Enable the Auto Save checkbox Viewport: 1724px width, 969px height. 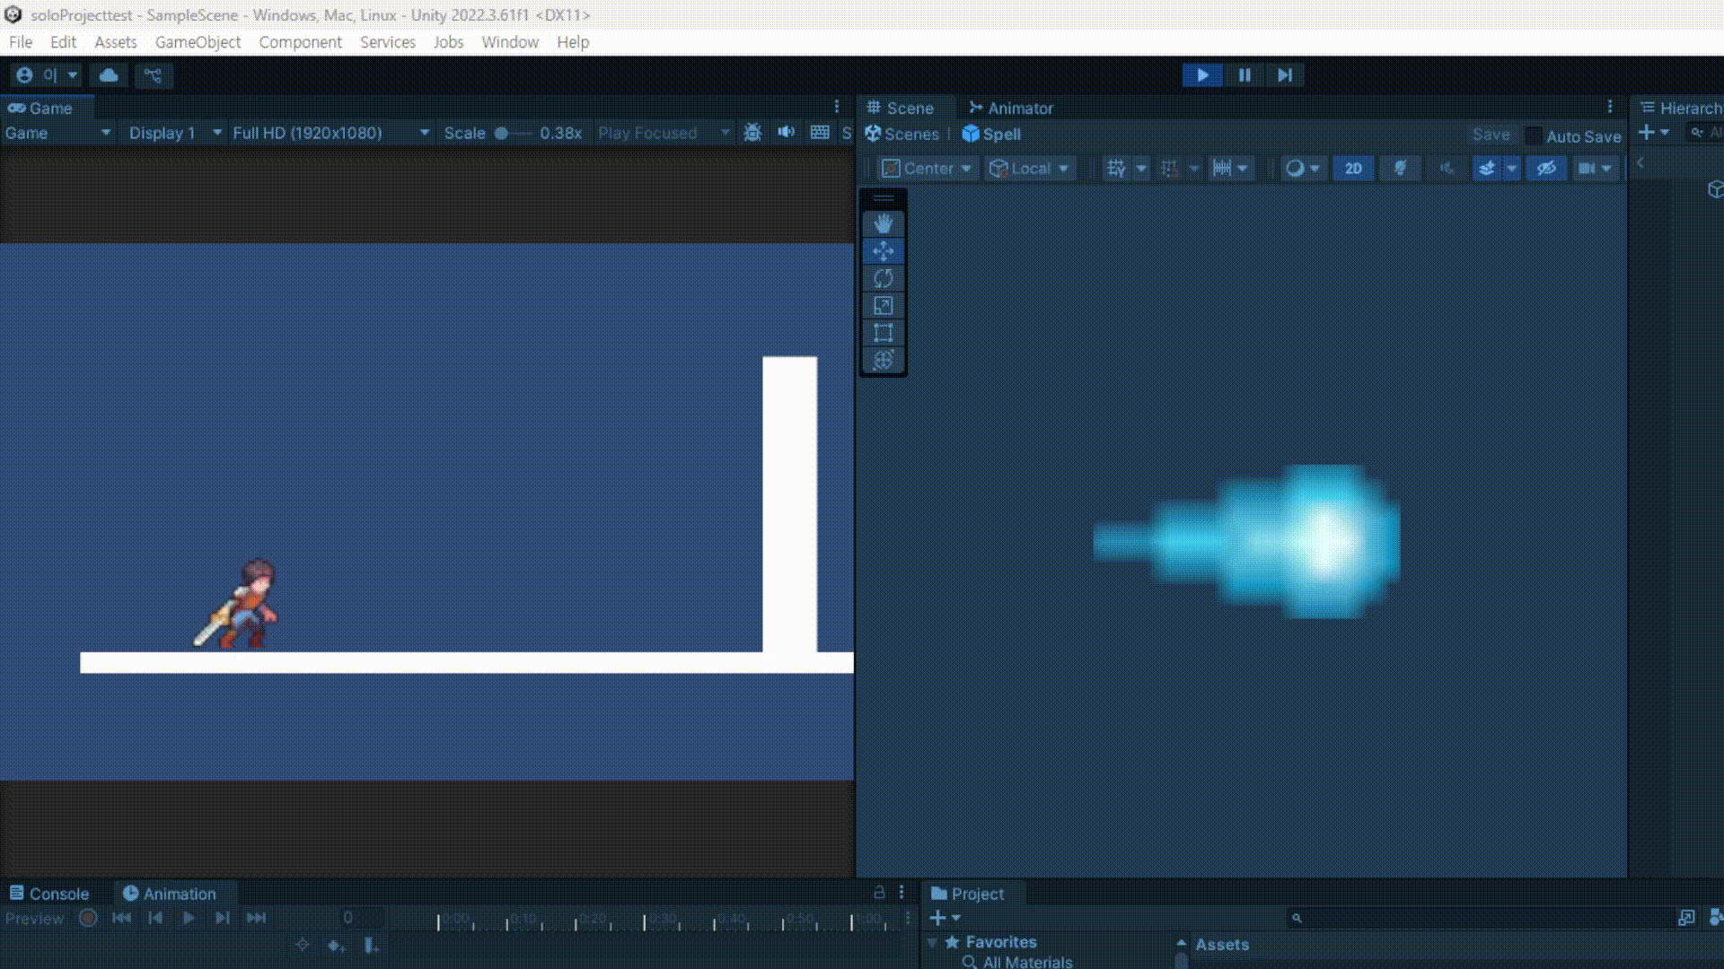pyautogui.click(x=1534, y=135)
